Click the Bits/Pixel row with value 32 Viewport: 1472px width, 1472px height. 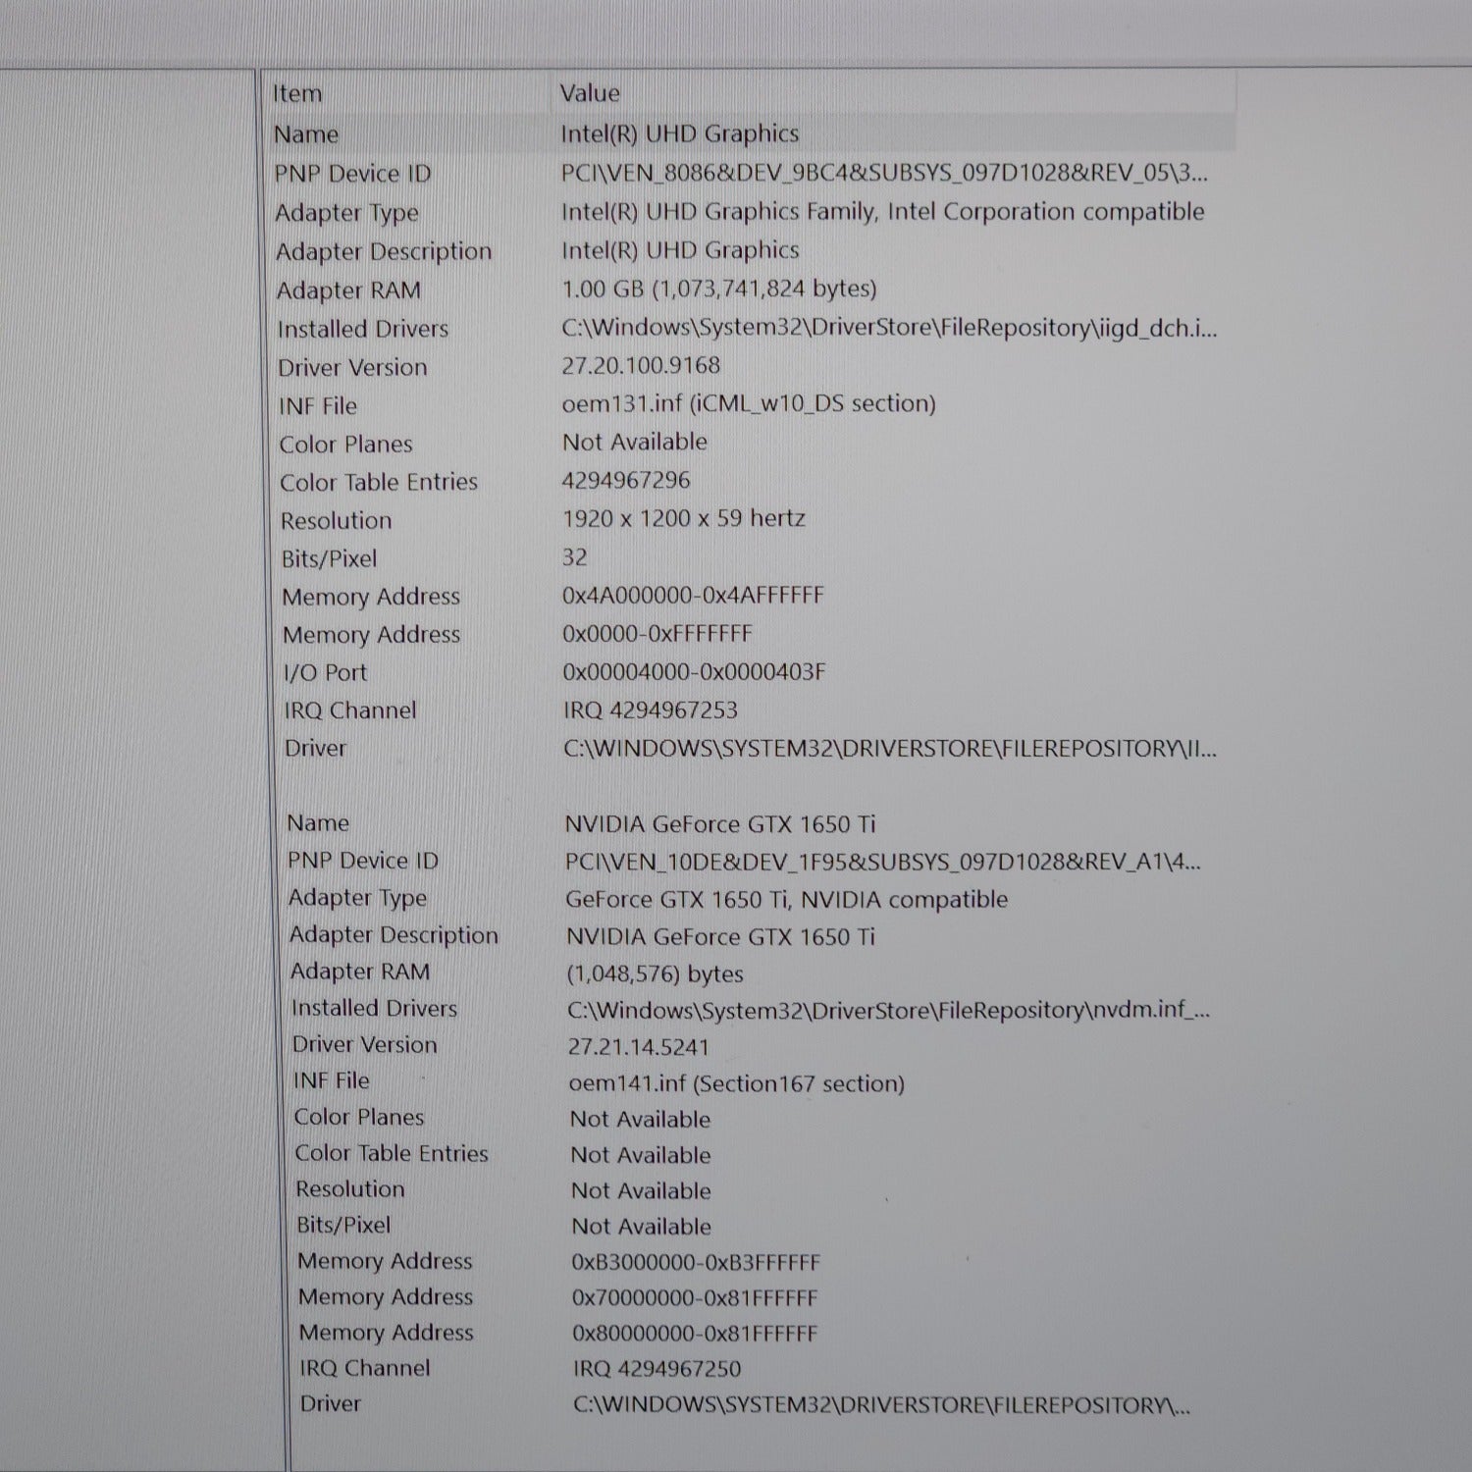pyautogui.click(x=575, y=557)
